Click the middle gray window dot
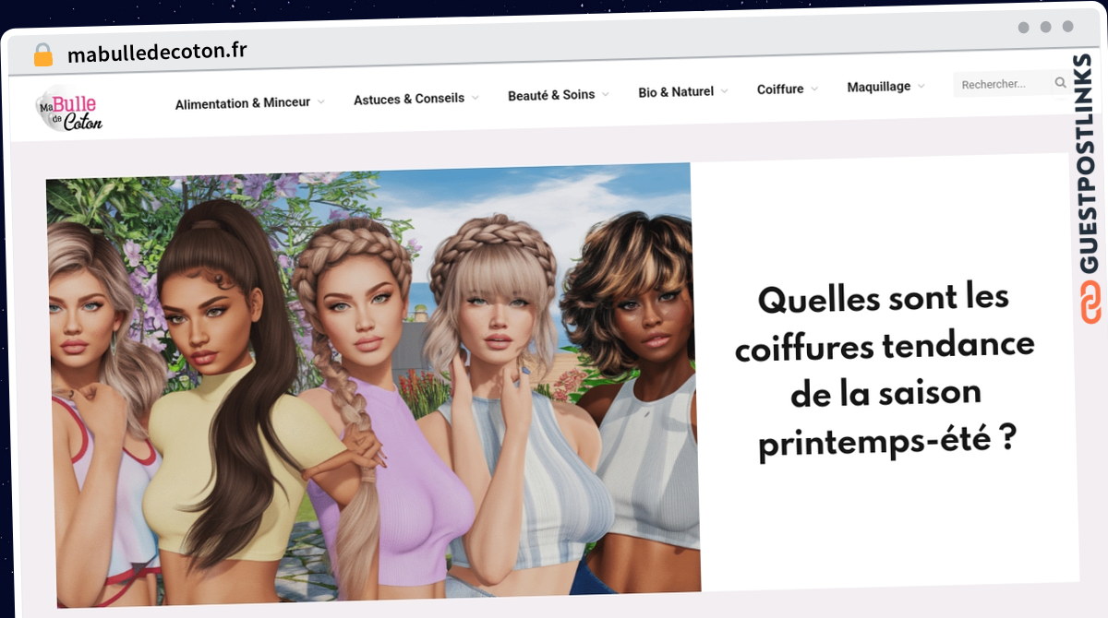 1045,28
